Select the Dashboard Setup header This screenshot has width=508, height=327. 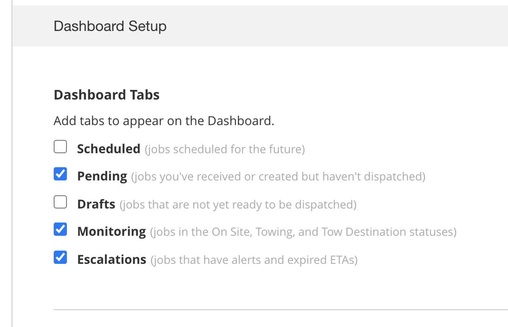(110, 26)
